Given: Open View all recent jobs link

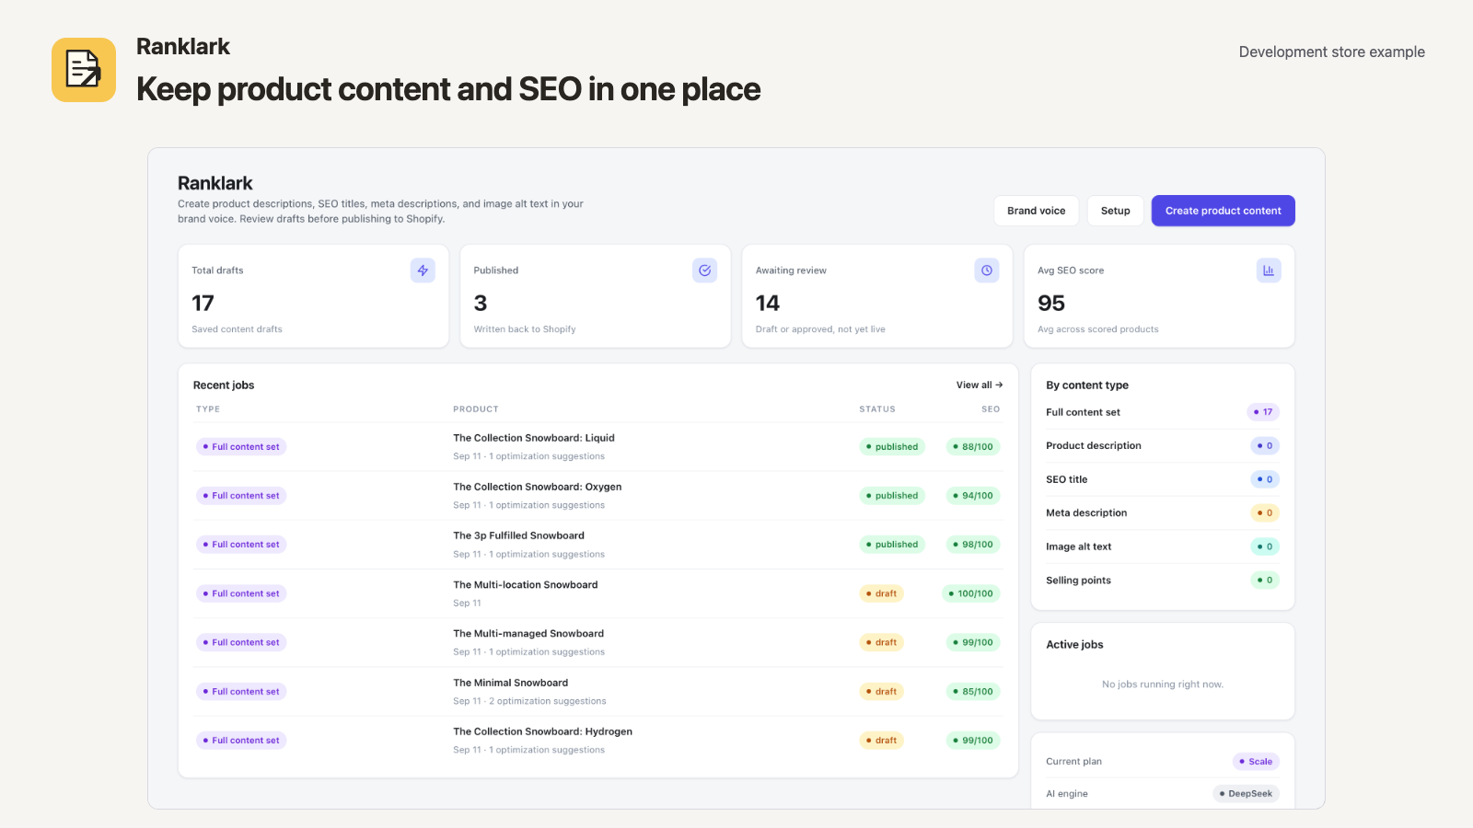Looking at the screenshot, I should click(980, 385).
